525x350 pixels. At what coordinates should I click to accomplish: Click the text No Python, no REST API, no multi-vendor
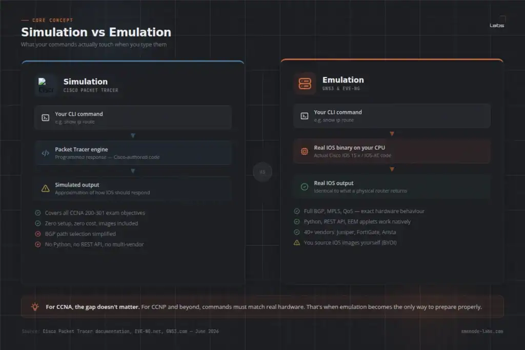click(x=94, y=244)
